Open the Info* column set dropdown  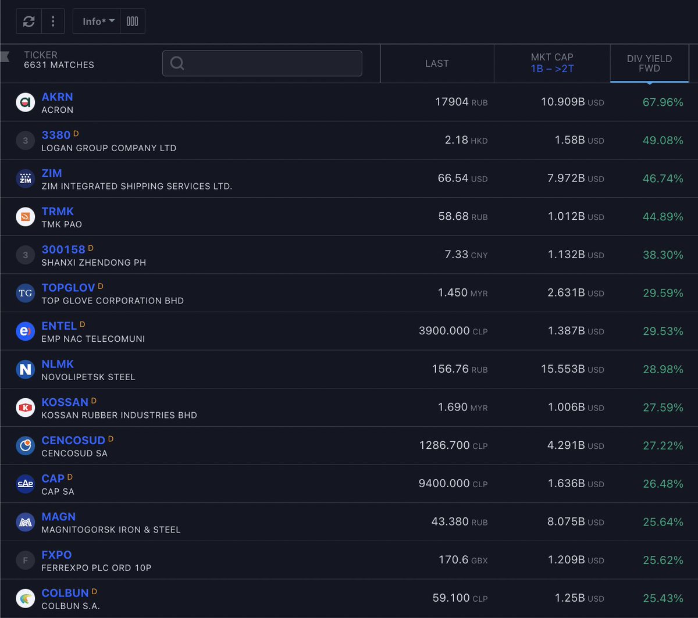[x=97, y=22]
